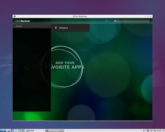Viewport: 165px width, 132px height.
Task: Open the LXDE start menu
Action: pos(3,130)
